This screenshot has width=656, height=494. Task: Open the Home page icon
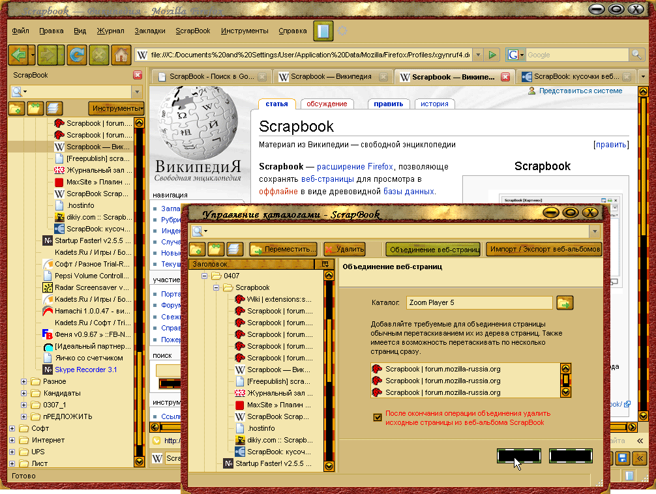point(121,55)
